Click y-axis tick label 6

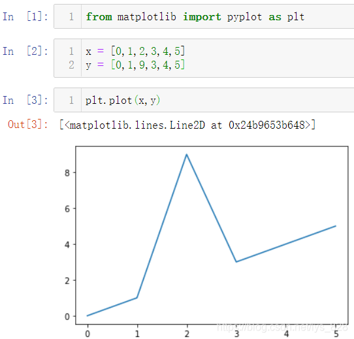coord(67,209)
